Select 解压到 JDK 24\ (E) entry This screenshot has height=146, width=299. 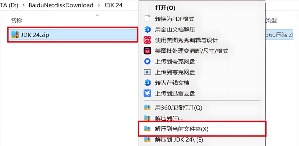tap(179, 140)
